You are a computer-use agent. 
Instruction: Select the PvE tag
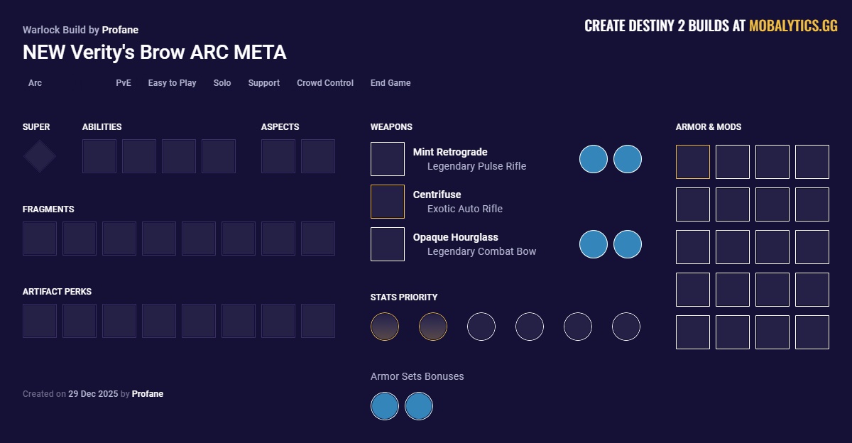(124, 83)
